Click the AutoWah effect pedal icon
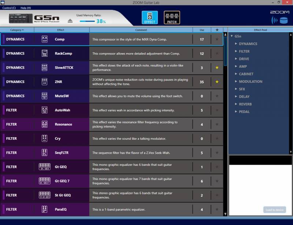The height and width of the screenshot is (225, 293). (x=44, y=110)
